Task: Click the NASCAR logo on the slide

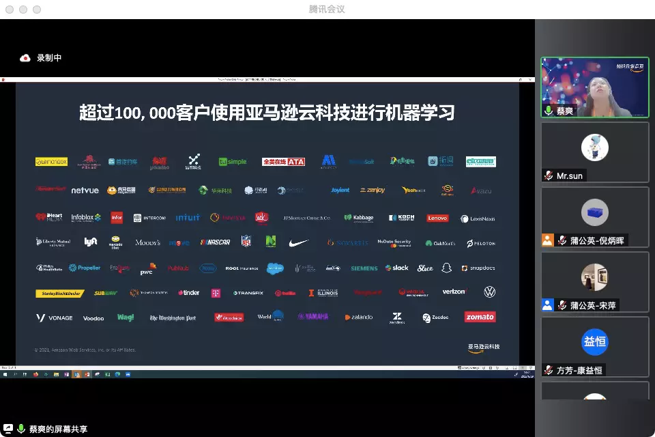Action: click(x=215, y=242)
